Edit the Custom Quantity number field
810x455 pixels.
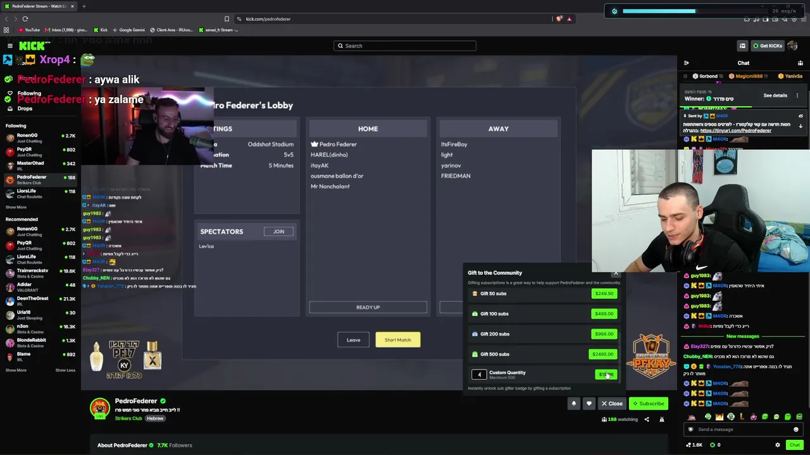479,375
